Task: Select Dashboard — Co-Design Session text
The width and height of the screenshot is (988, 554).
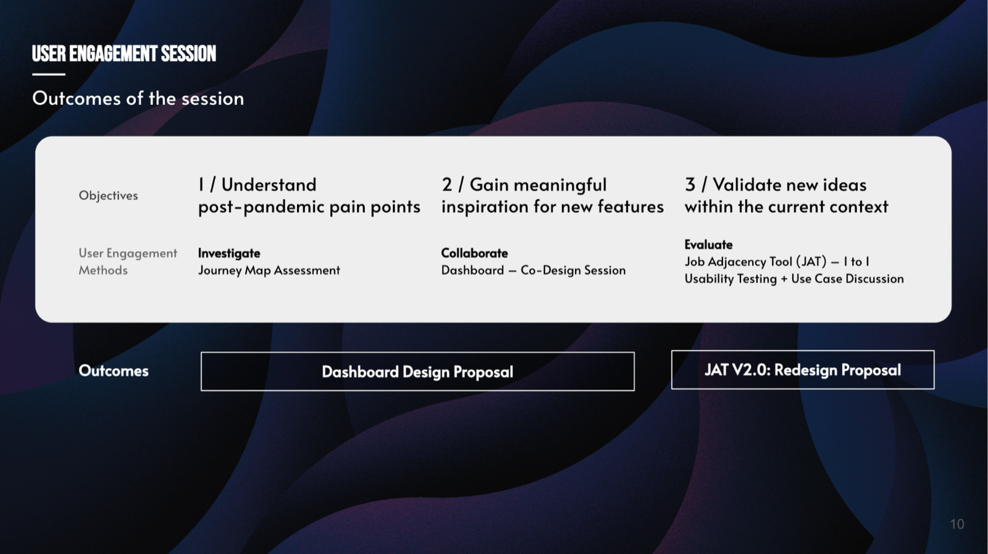Action: (x=534, y=270)
